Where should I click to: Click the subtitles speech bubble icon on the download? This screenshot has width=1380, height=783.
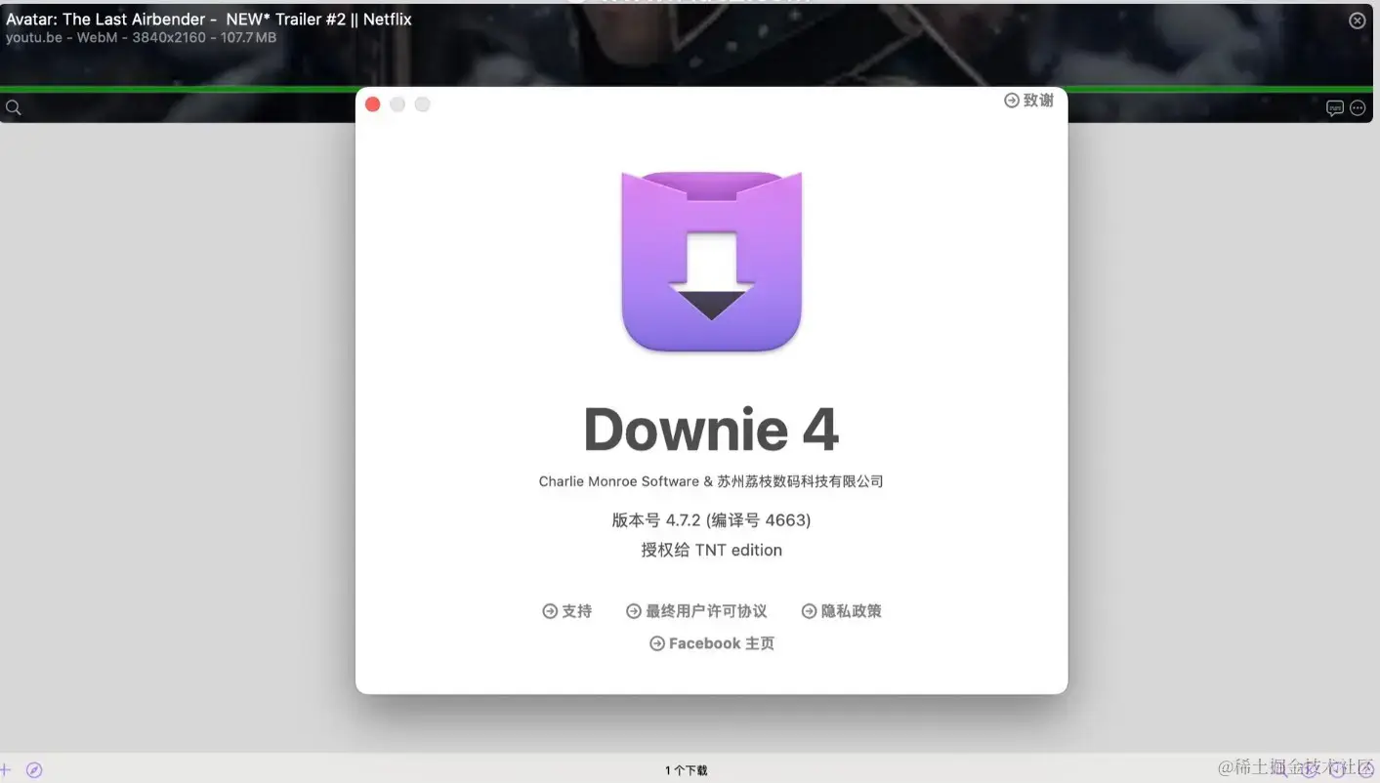point(1335,108)
